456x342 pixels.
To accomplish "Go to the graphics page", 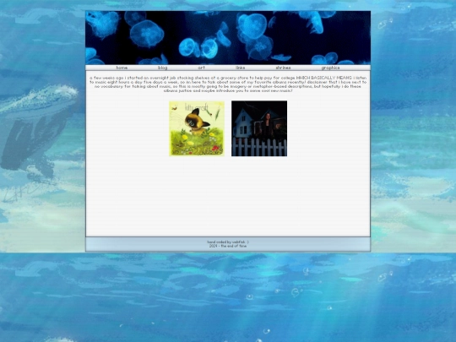I will coord(330,68).
